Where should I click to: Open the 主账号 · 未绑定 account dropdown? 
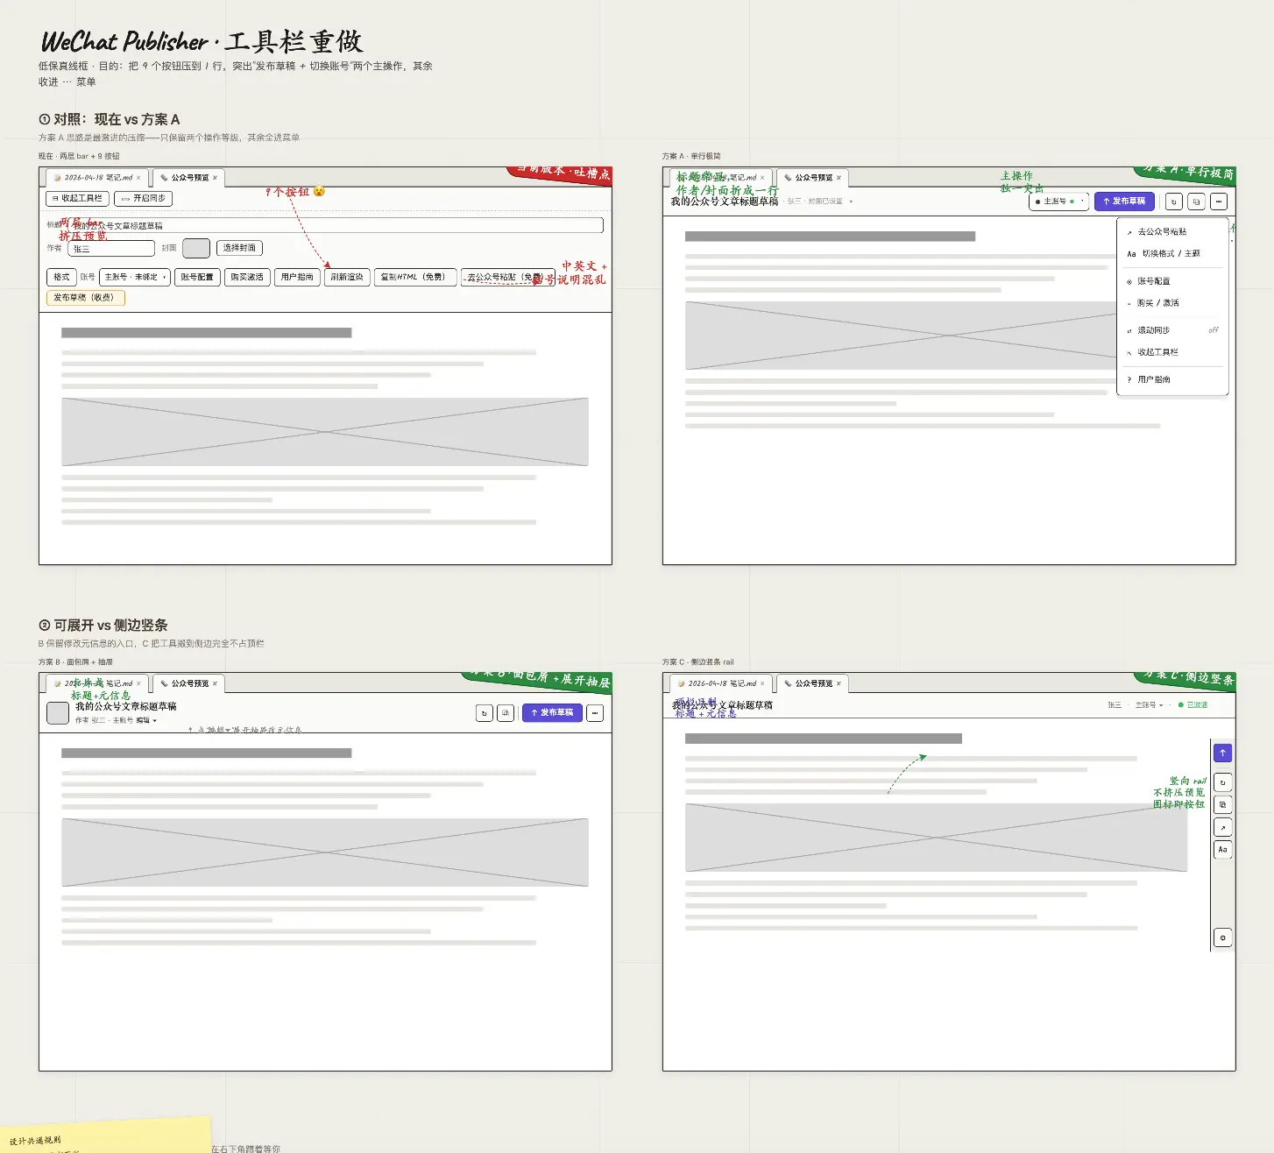point(135,277)
